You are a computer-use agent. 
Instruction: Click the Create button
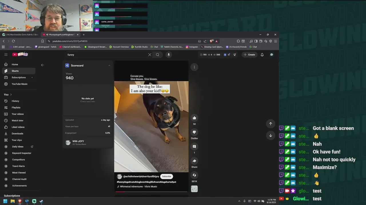249,55
